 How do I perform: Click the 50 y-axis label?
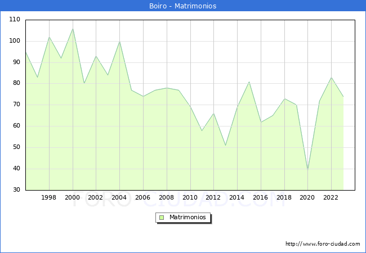tap(16, 147)
